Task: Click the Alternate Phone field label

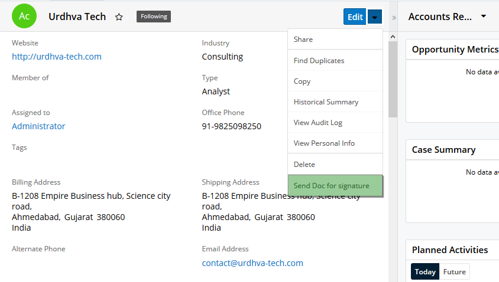Action: (38, 248)
